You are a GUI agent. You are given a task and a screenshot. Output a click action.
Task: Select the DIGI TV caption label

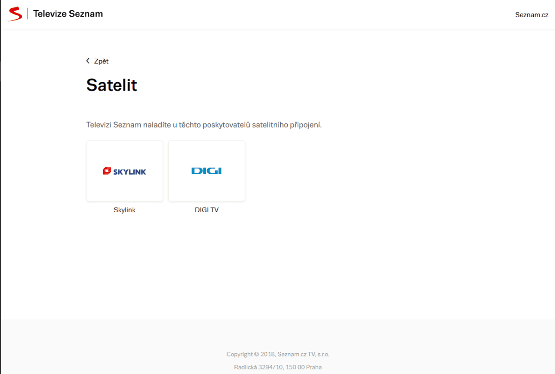coord(207,210)
